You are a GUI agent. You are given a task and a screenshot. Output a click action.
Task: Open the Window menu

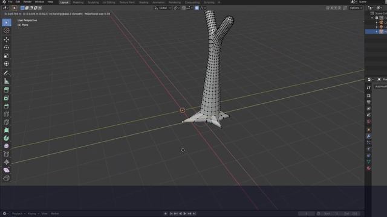coord(39,2)
